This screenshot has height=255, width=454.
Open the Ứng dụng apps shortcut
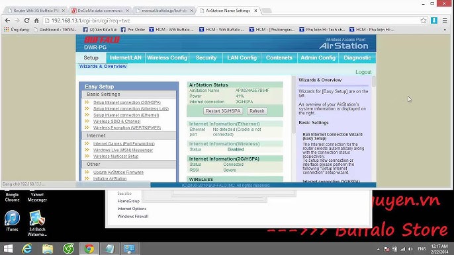pos(17,30)
